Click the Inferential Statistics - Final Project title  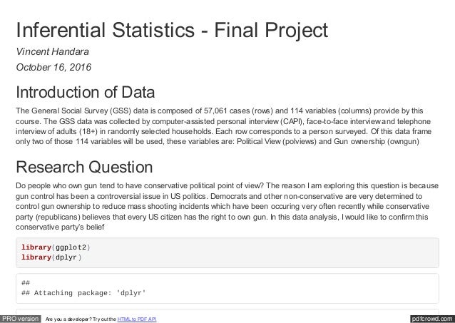point(173,31)
